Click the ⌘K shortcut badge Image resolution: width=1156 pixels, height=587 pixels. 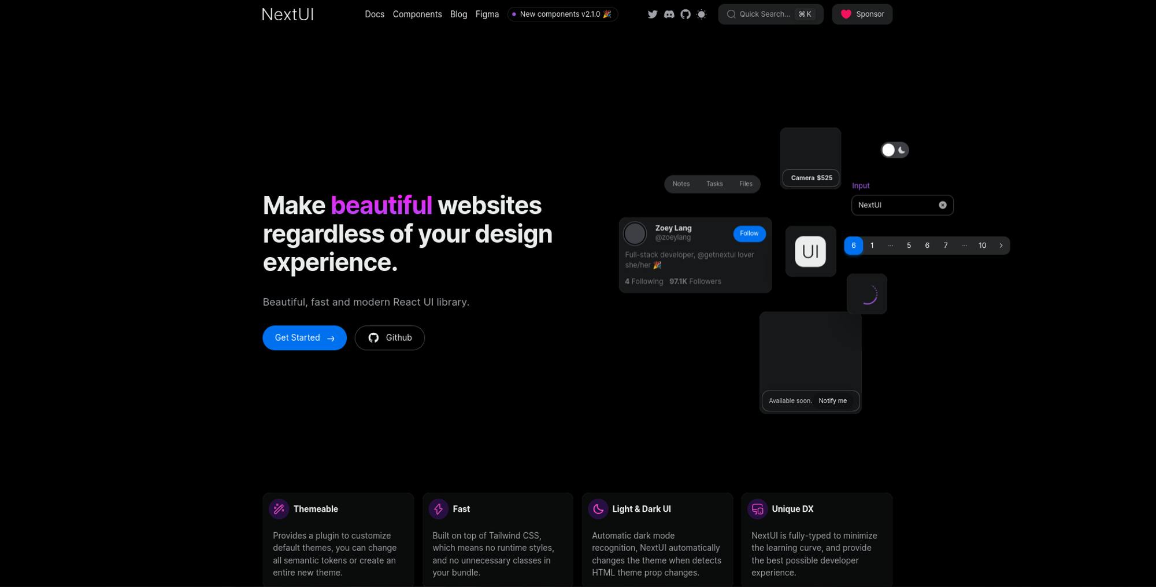[805, 14]
